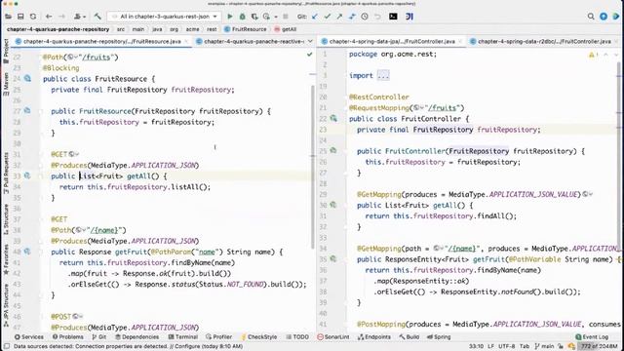Click the FruitResource breadcrumb in the navigation bar

click(245, 29)
